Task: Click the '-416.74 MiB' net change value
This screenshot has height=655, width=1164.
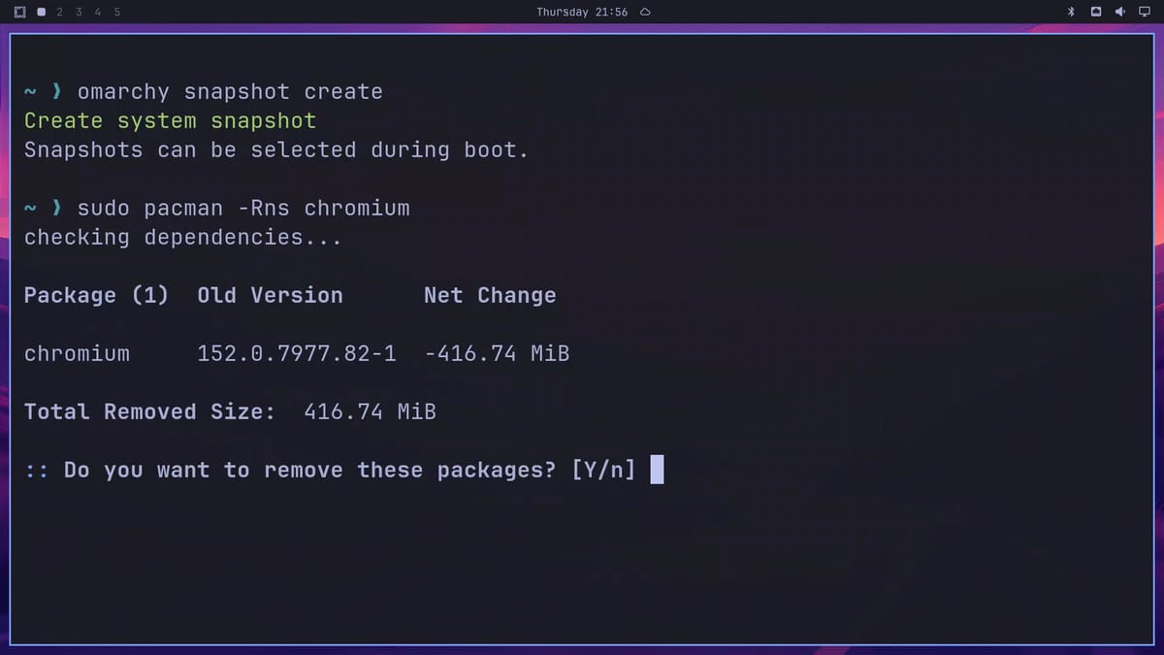Action: coord(497,353)
